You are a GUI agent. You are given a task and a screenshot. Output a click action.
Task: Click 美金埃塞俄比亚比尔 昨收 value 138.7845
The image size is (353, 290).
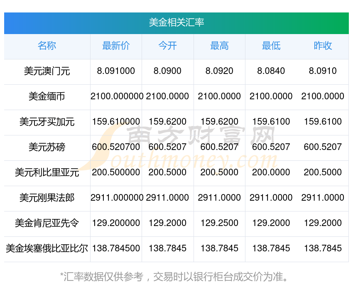(323, 248)
